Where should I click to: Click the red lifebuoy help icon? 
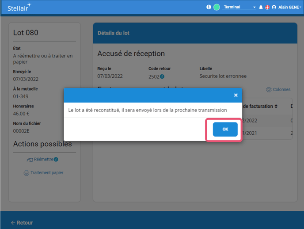(x=267, y=8)
